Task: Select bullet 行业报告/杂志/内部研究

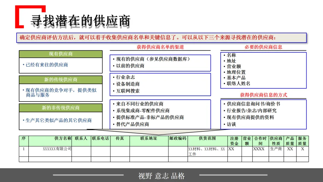Action: click(252, 111)
